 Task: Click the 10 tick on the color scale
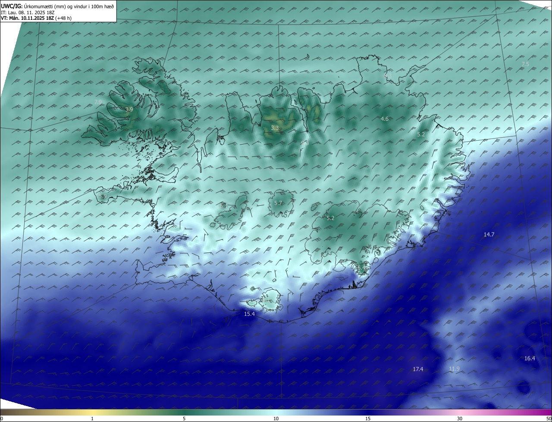point(276,419)
